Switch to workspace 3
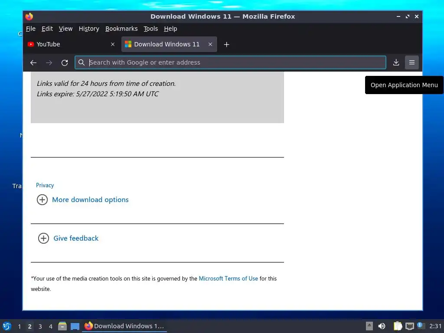The height and width of the screenshot is (333, 444). click(x=40, y=326)
